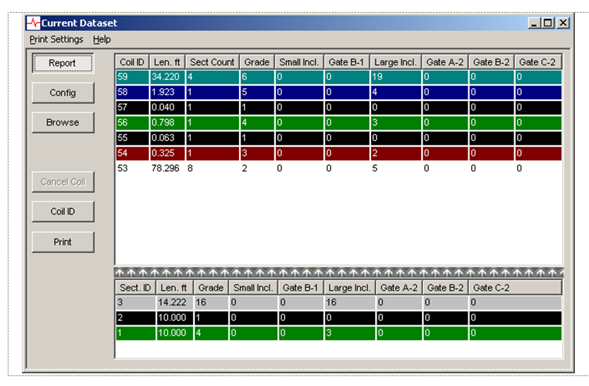Image resolution: width=589 pixels, height=386 pixels.
Task: Click the Sect. ID column header
Action: pos(135,287)
